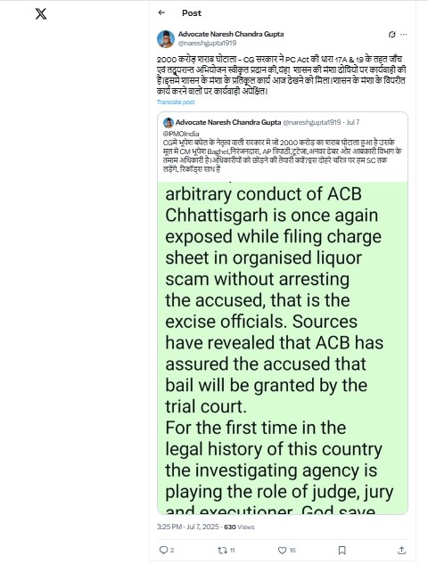
Task: Open the green screenshot image
Action: coord(283,347)
